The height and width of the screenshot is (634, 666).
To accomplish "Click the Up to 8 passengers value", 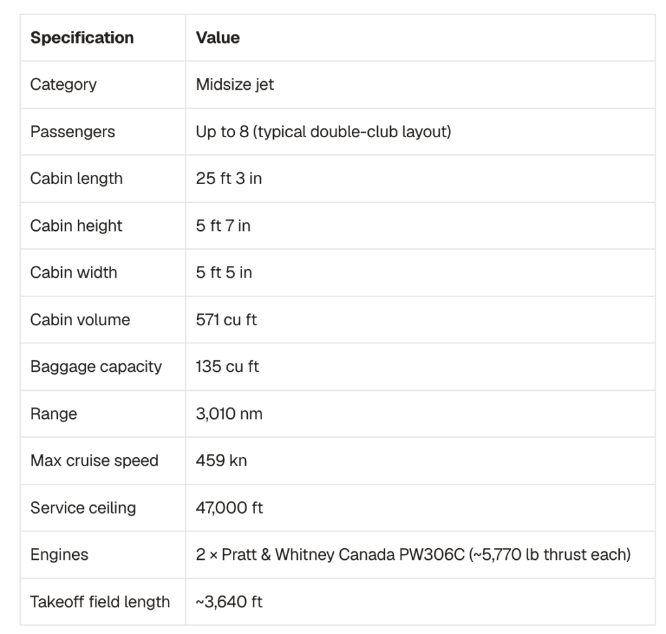I will pos(323,131).
